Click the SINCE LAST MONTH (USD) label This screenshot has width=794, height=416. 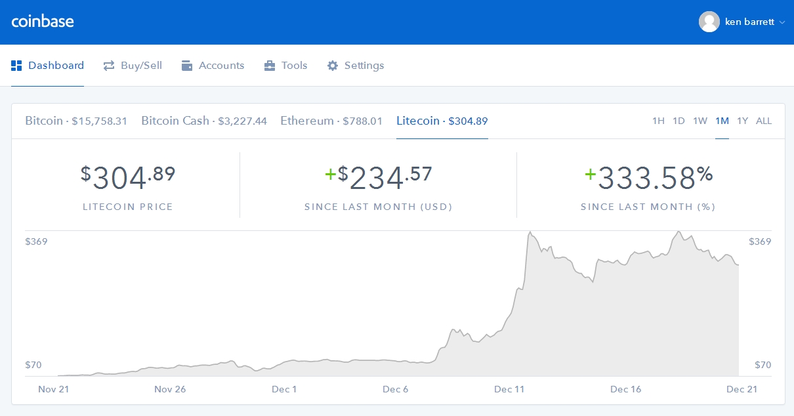(379, 207)
